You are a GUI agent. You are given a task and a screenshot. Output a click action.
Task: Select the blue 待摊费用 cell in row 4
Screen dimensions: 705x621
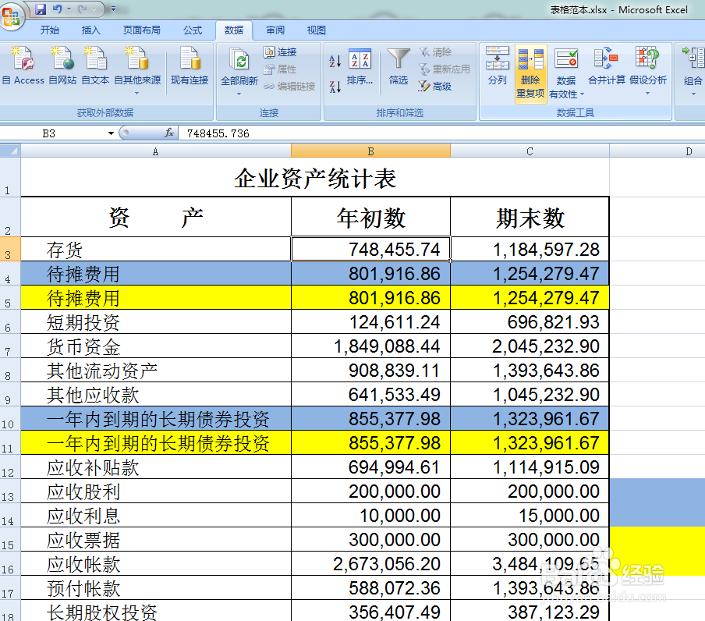point(156,273)
